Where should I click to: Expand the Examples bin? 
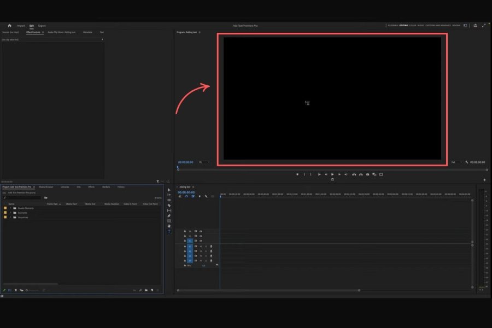pyautogui.click(x=10, y=213)
